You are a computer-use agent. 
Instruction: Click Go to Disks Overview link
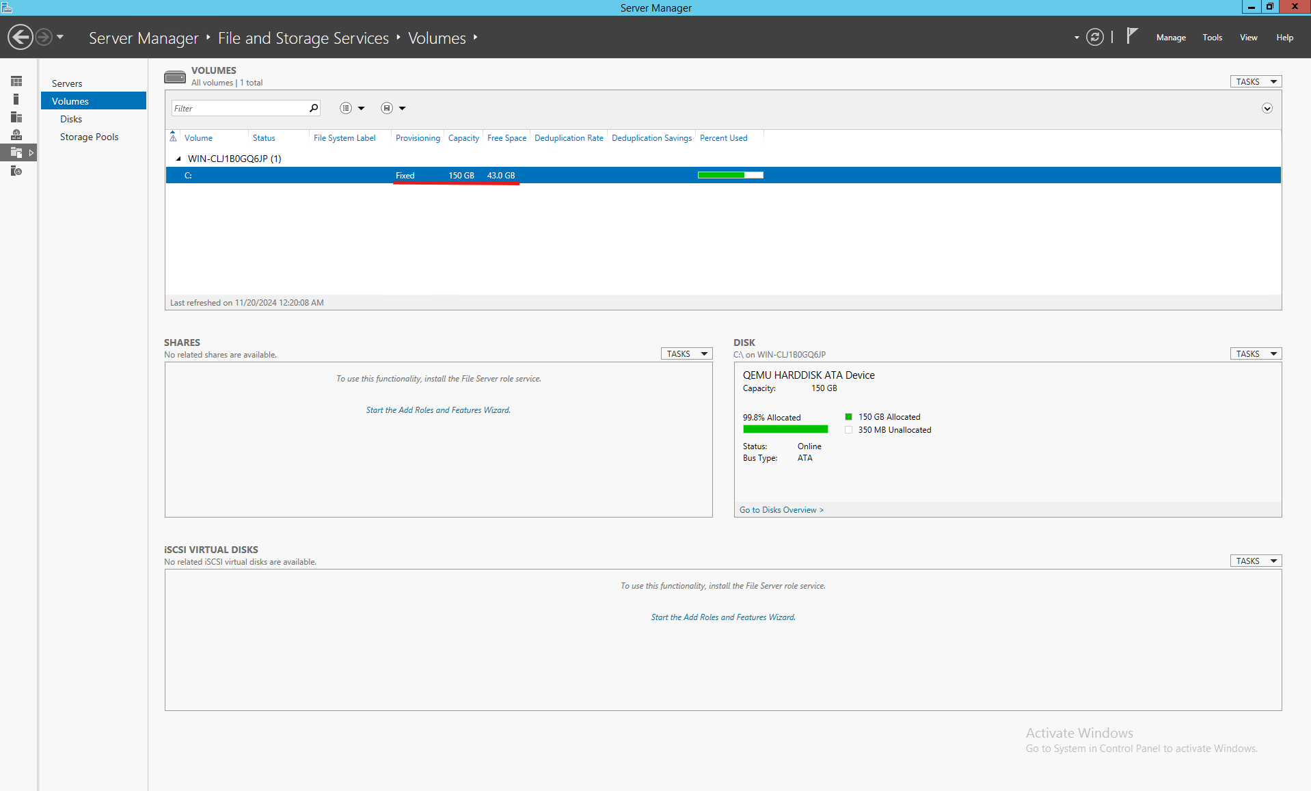point(781,510)
